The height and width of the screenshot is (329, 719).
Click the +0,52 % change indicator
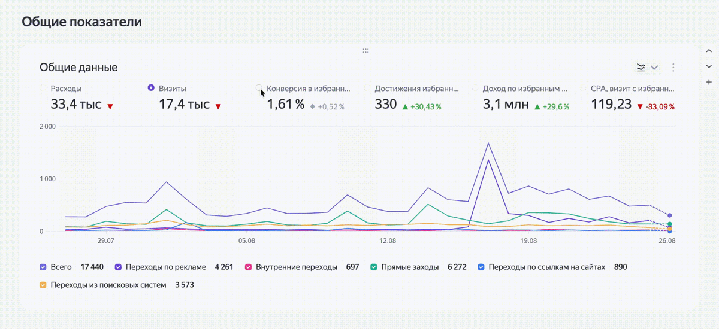pos(327,106)
